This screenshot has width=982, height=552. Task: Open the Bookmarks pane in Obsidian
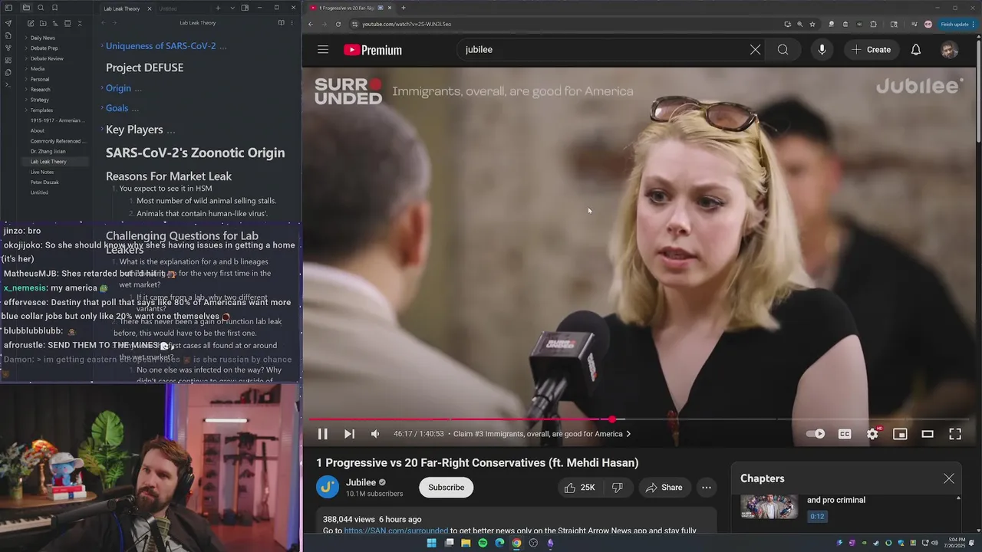[x=55, y=8]
